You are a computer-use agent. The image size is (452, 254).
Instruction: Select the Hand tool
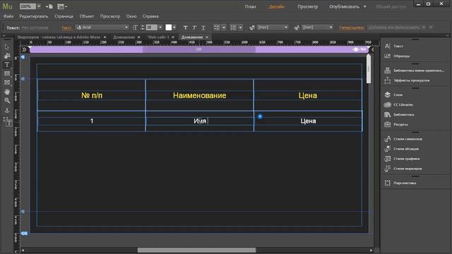point(7,92)
